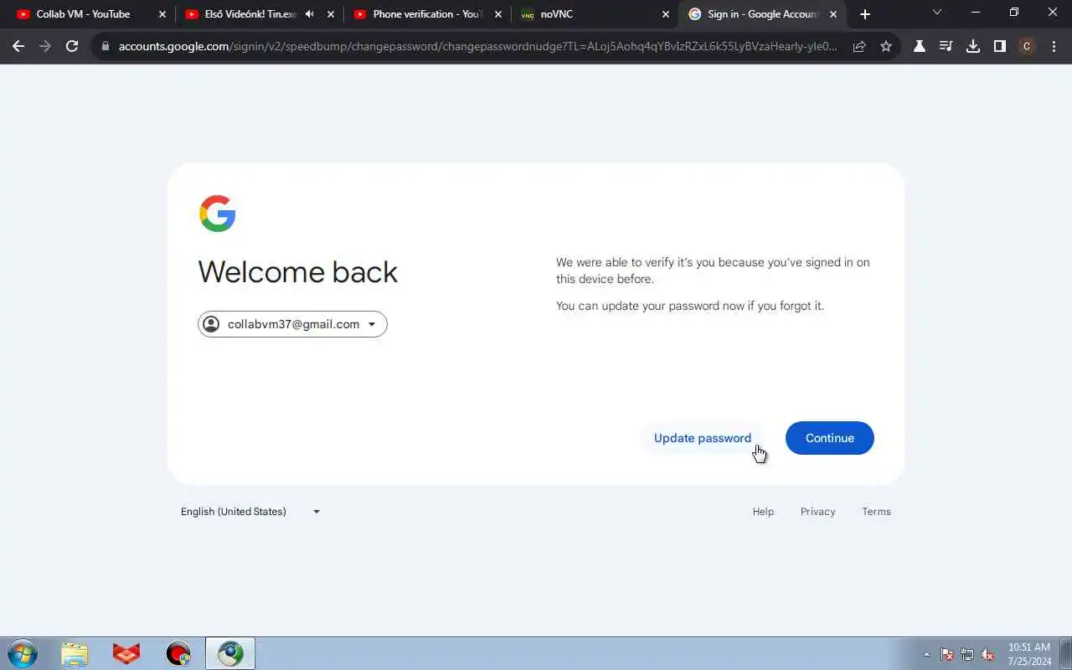Close the Phone verification tab
Screen dimensions: 1072x670
pos(498,14)
